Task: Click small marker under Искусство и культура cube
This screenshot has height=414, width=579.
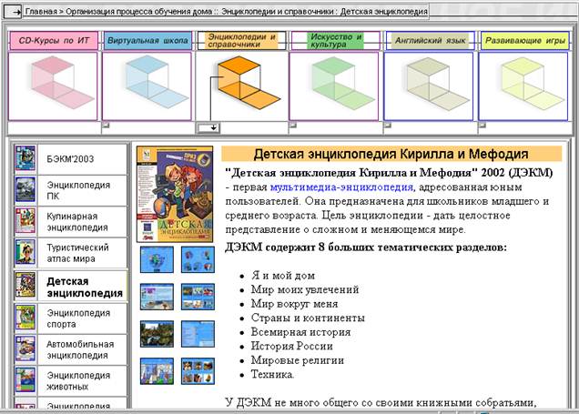Action: click(x=293, y=125)
